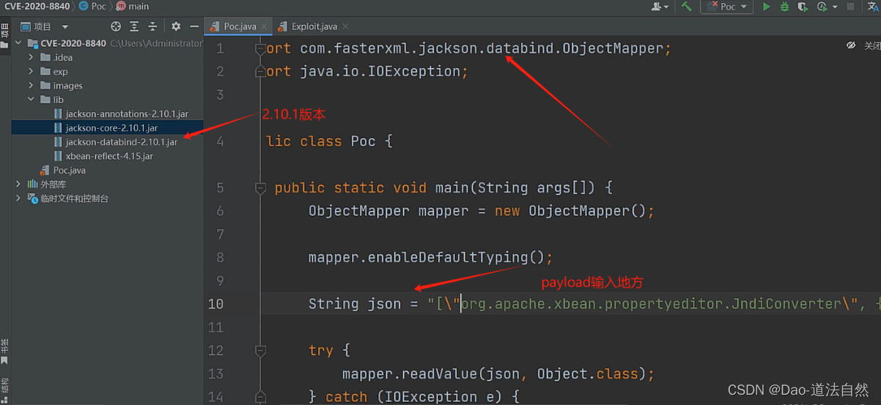881x405 pixels.
Task: Expand all items in the project panel
Action: point(134,26)
